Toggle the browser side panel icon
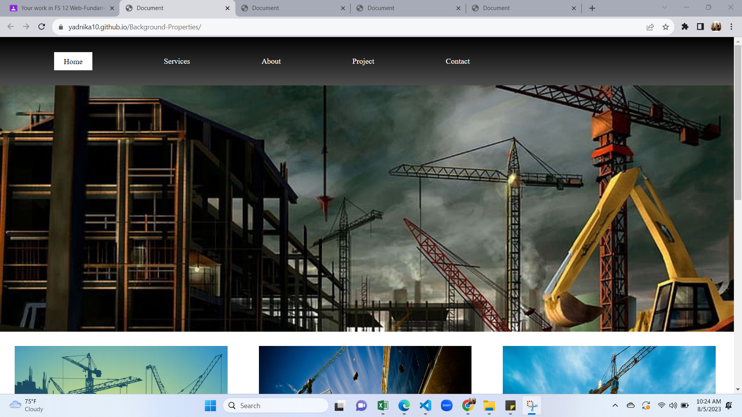Image resolution: width=742 pixels, height=417 pixels. 700,27
